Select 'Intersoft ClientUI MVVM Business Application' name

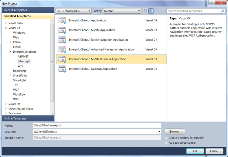(98, 59)
